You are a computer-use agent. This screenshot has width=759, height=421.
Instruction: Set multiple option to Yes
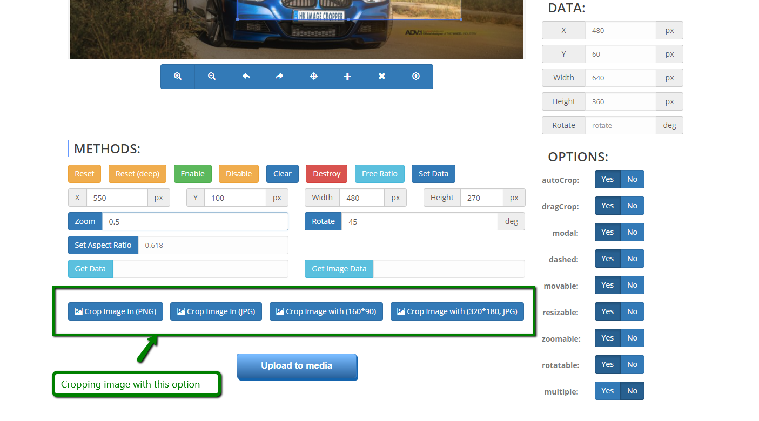(x=608, y=391)
